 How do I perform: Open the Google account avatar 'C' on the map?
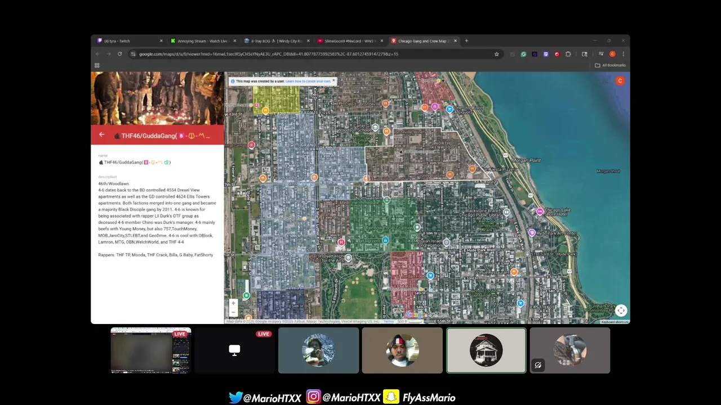[x=620, y=81]
